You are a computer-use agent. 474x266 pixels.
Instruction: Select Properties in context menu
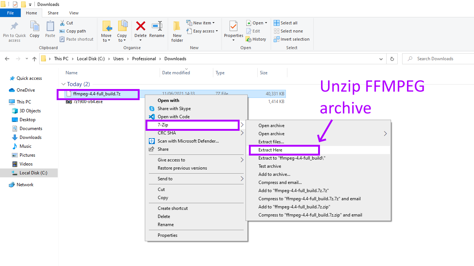[167, 235]
